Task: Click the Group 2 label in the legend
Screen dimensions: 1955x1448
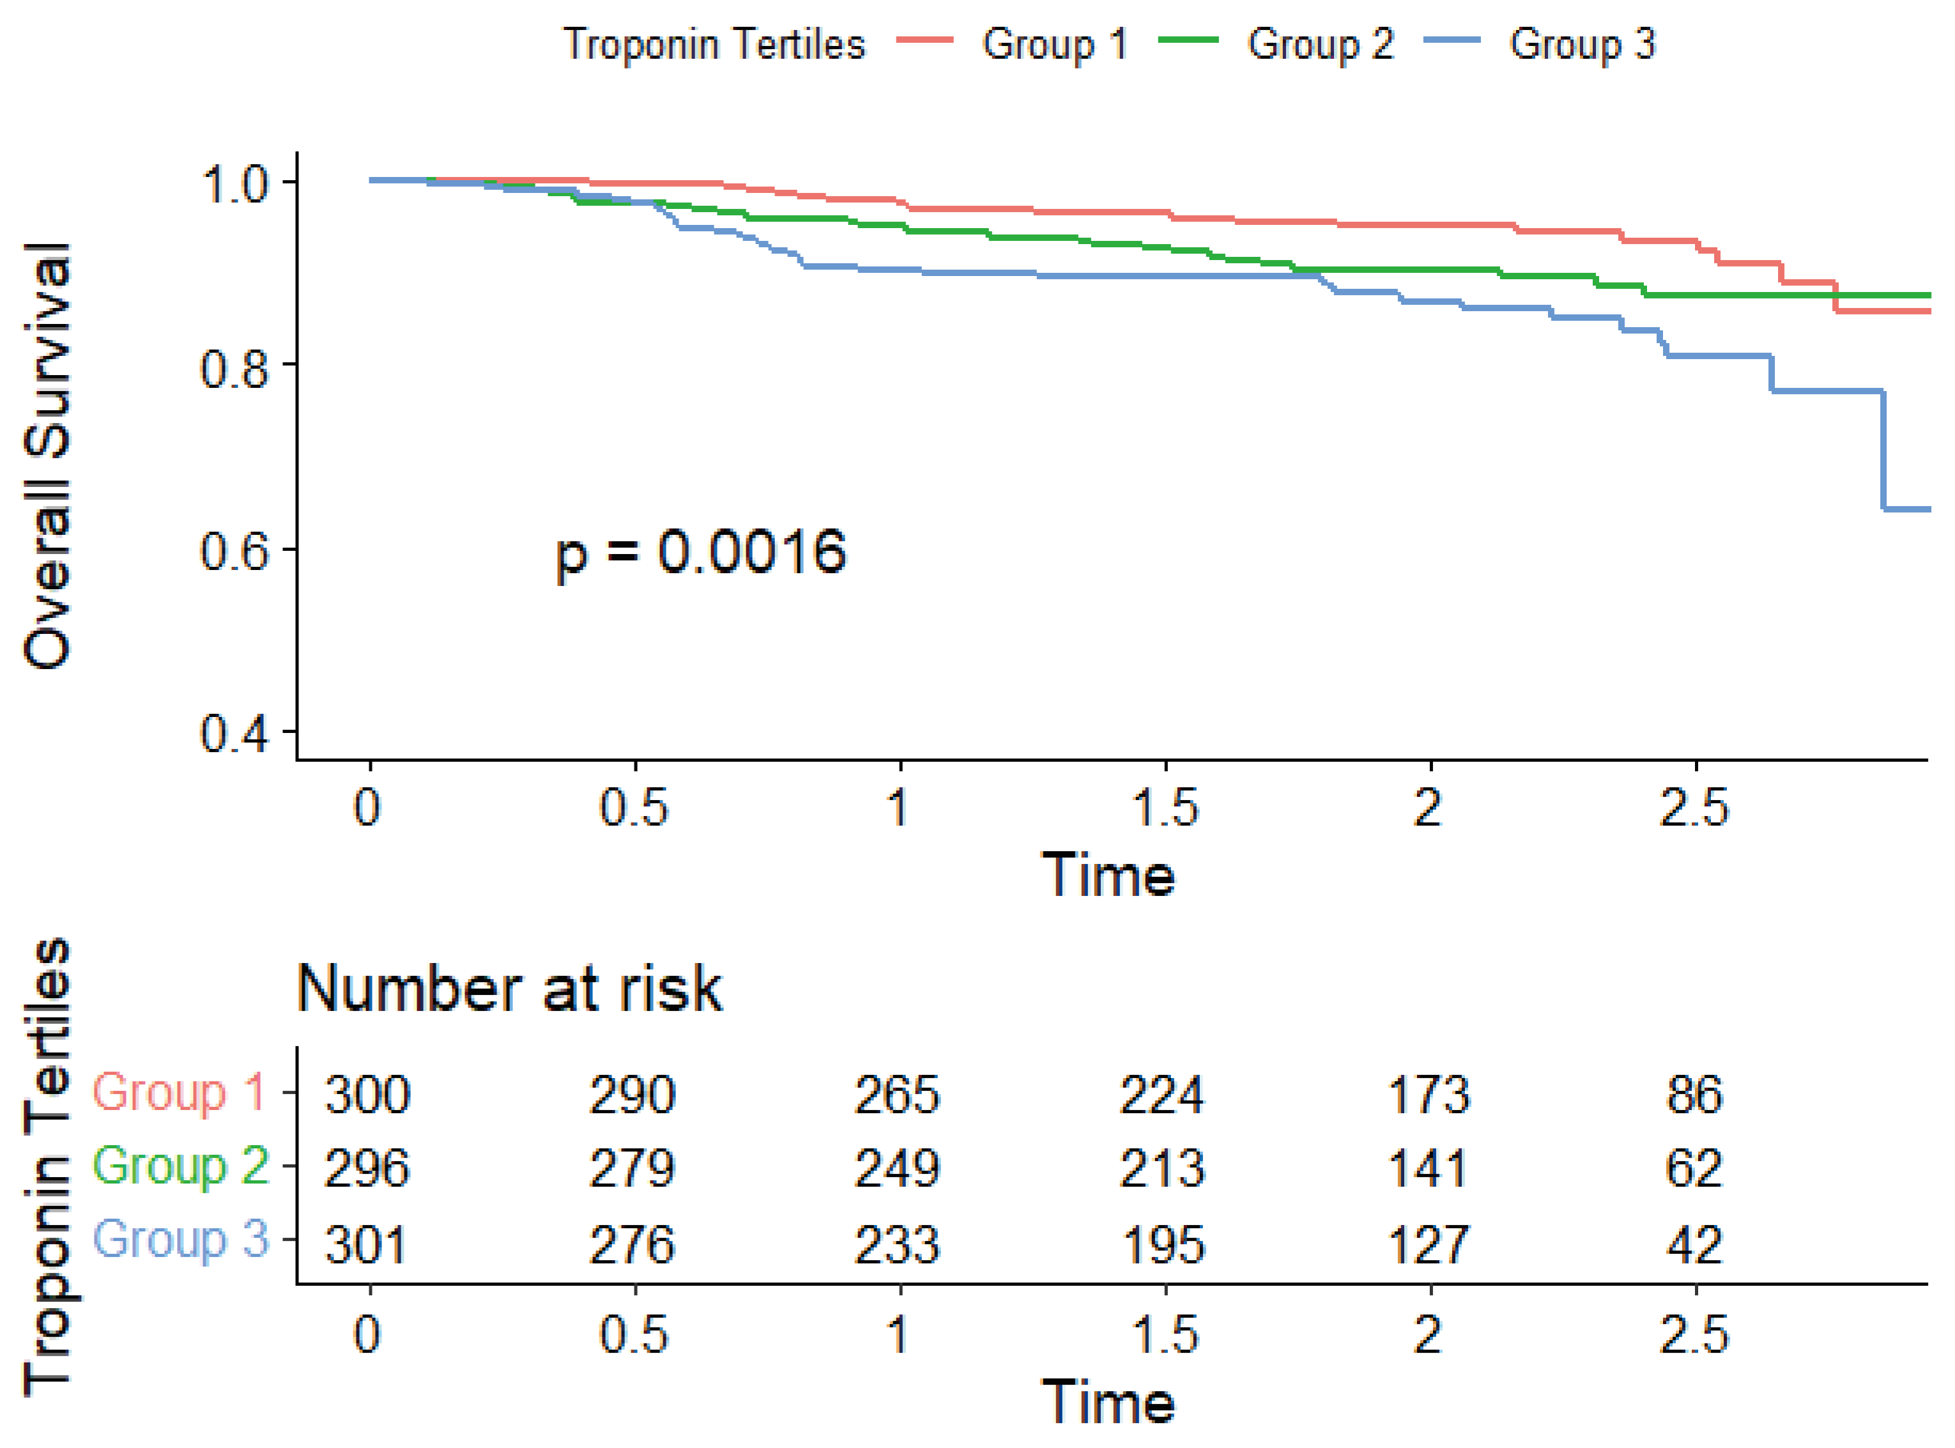Action: [x=1321, y=44]
